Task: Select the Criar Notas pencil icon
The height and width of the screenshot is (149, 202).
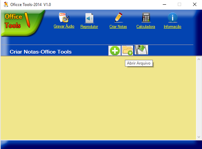Action: tap(118, 17)
